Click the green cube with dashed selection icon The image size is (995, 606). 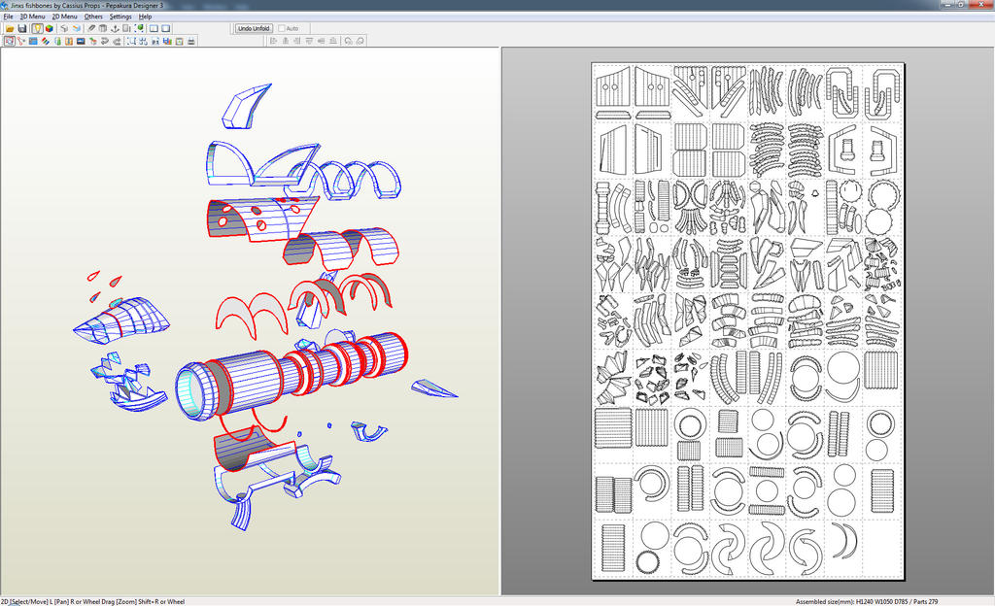tap(140, 28)
